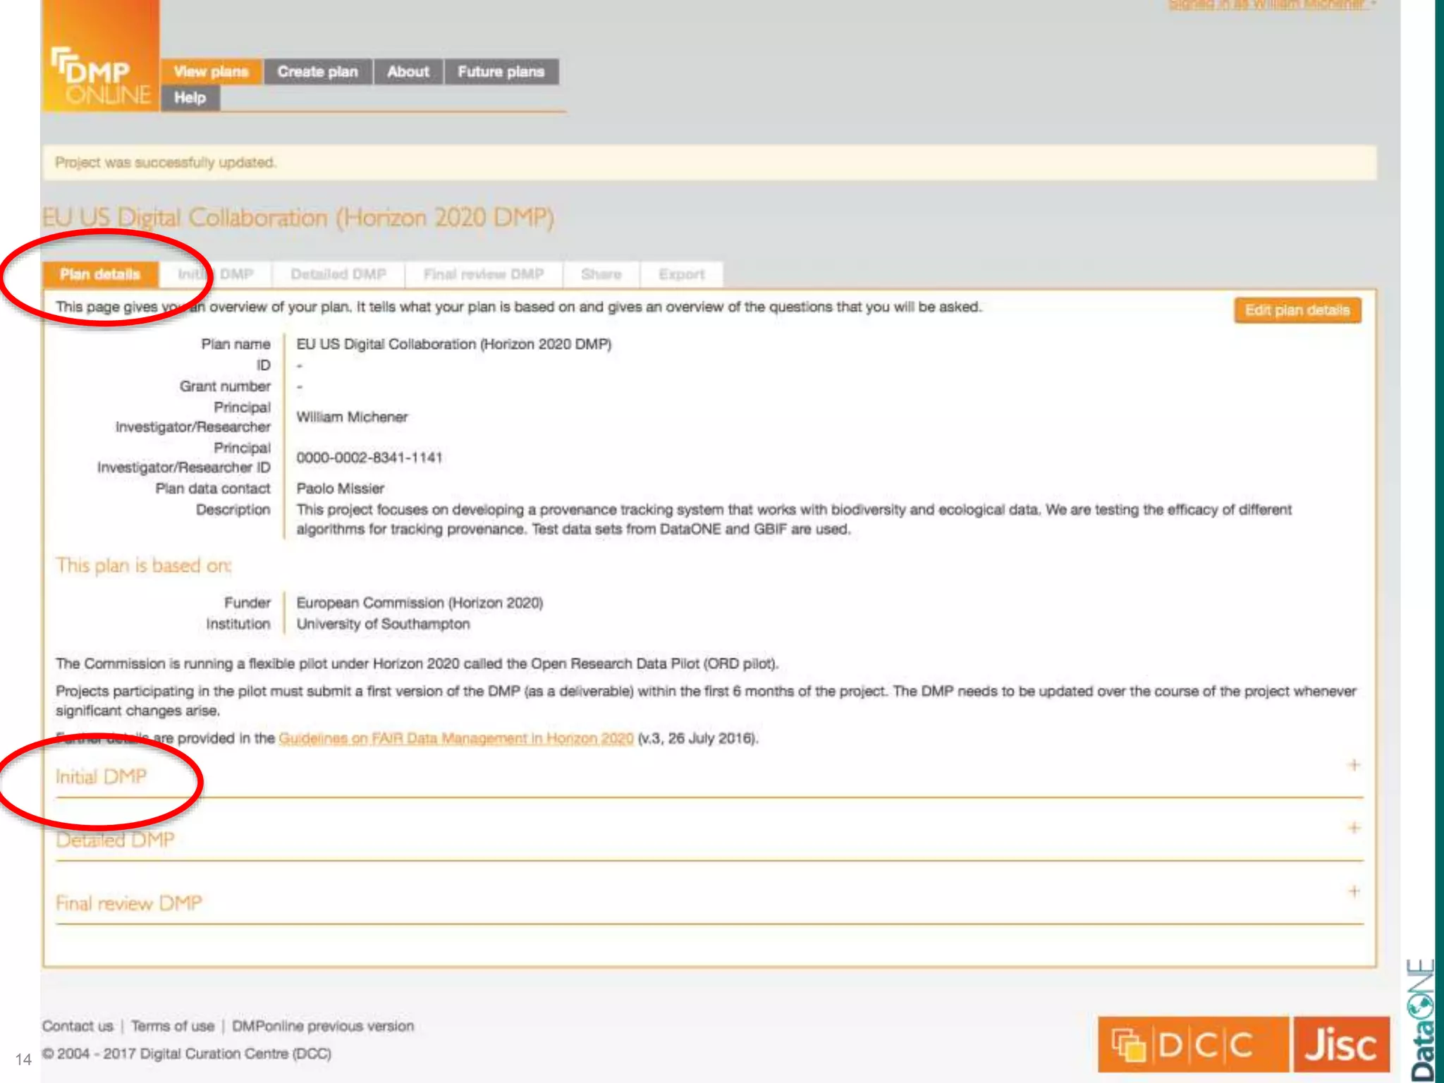Expand Final review DMP plus icon
Viewport: 1444px width, 1083px height.
1354,891
